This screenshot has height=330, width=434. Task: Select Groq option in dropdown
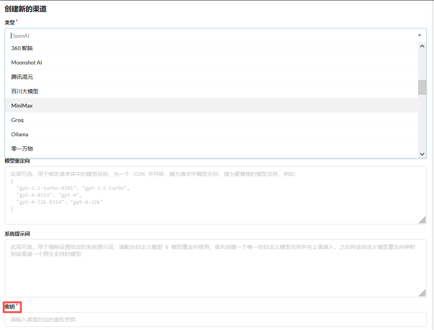click(212, 120)
